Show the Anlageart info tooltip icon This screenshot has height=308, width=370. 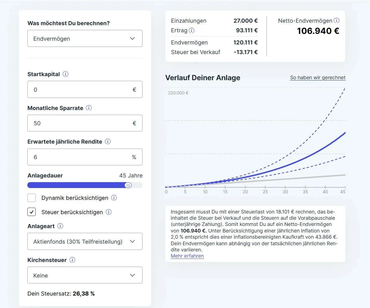click(60, 226)
